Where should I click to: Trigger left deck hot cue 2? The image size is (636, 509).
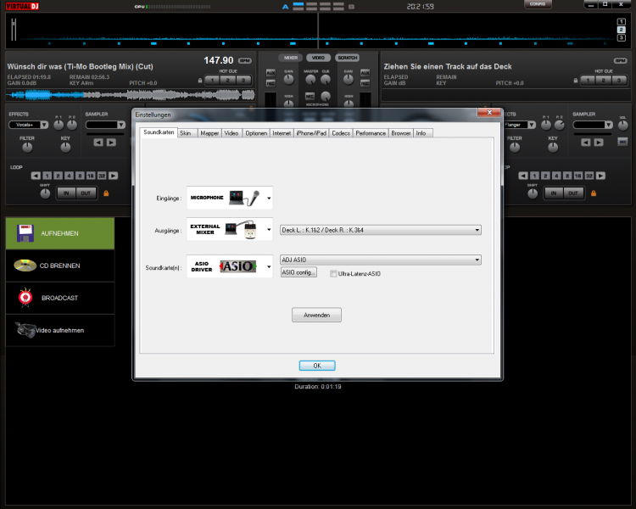[x=228, y=81]
